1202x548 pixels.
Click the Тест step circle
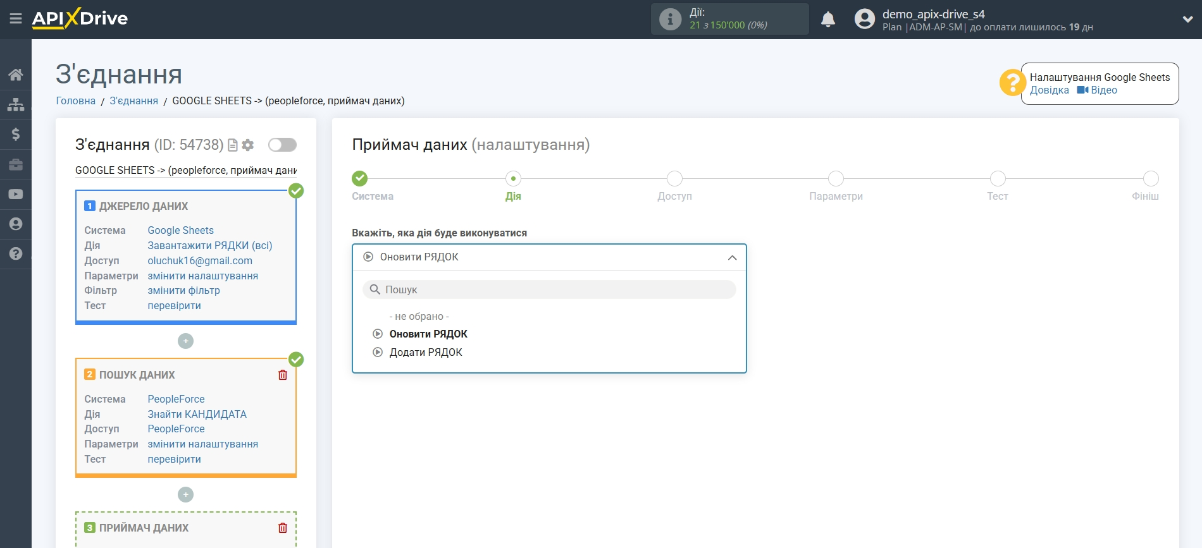click(x=998, y=178)
